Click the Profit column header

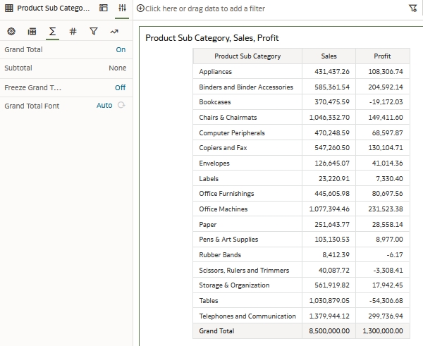tap(382, 56)
